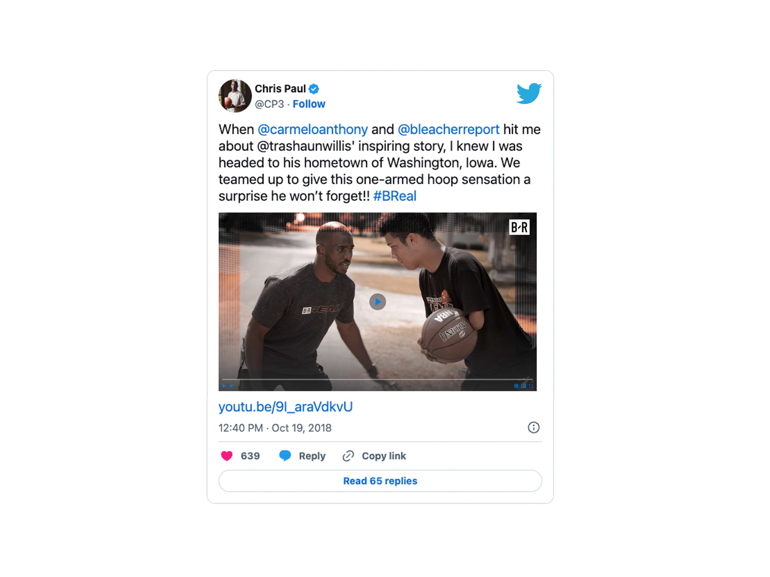Follow the @CP3 account
Viewport: 770px width, 577px height.
click(x=309, y=104)
